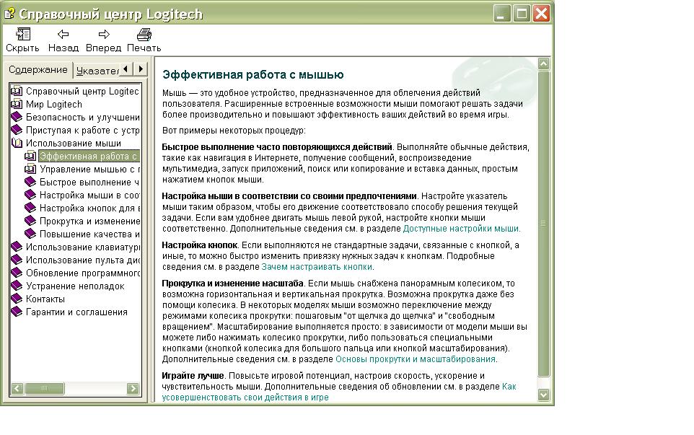694x435 pixels.
Task: Select the Мир Logitech tree entry
Action: pyautogui.click(x=54, y=104)
